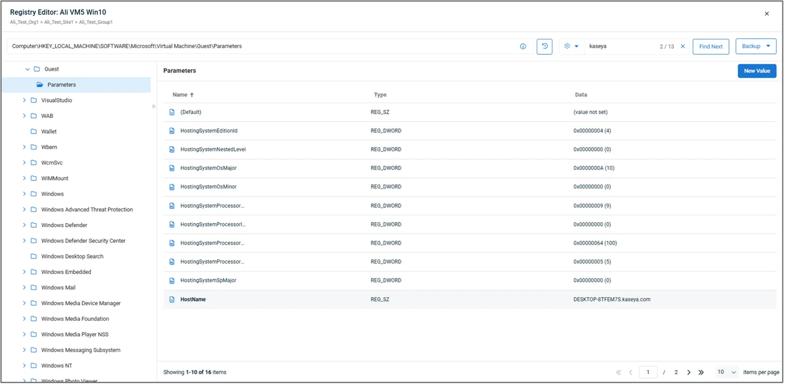Collapse the Guest tree node
Image resolution: width=785 pixels, height=385 pixels.
(28, 69)
